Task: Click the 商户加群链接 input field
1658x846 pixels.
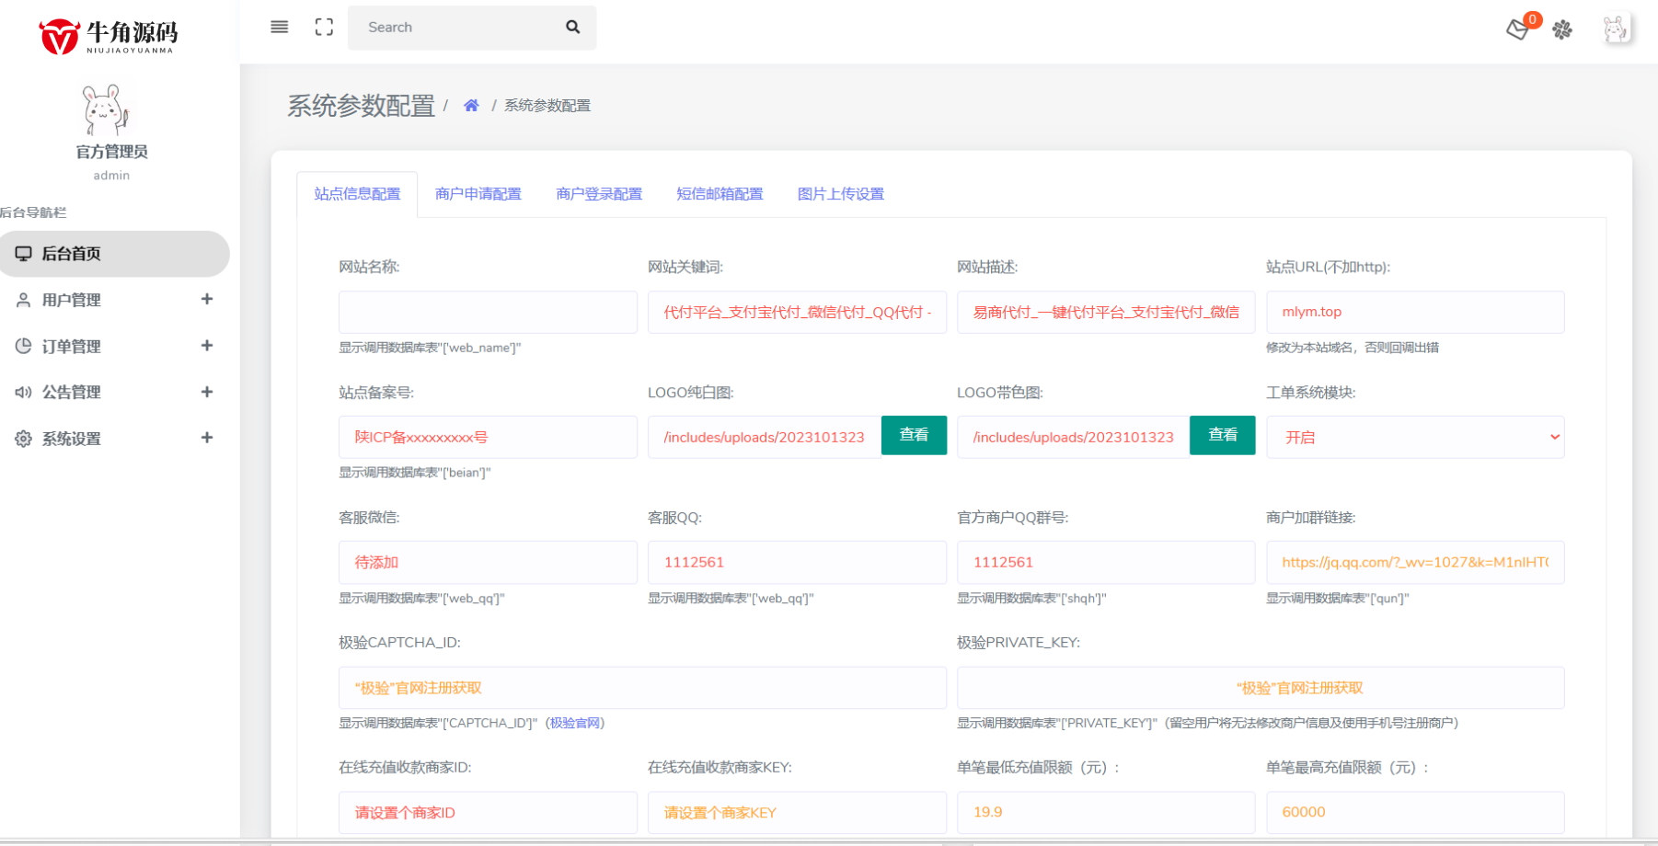Action: [x=1415, y=563]
